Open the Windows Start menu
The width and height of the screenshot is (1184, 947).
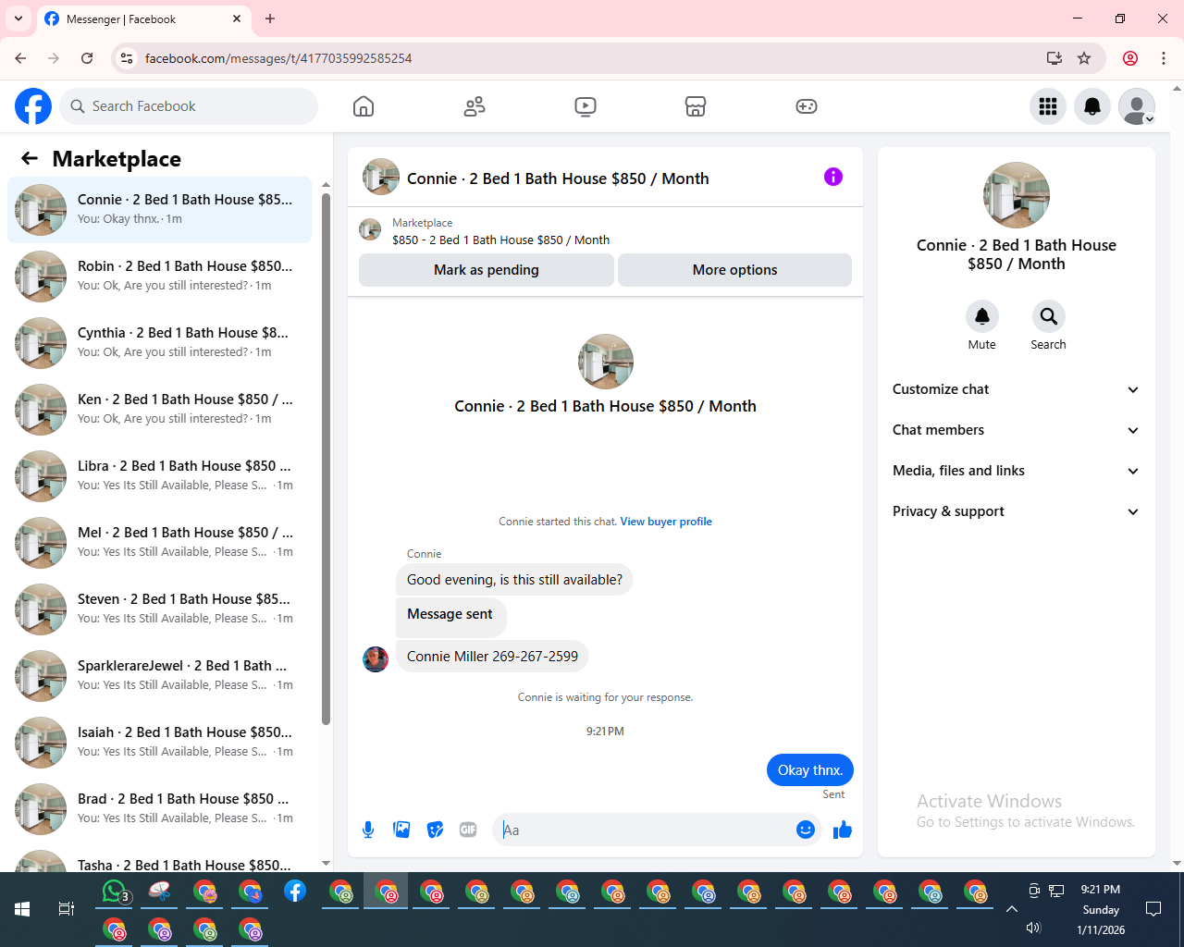22,909
